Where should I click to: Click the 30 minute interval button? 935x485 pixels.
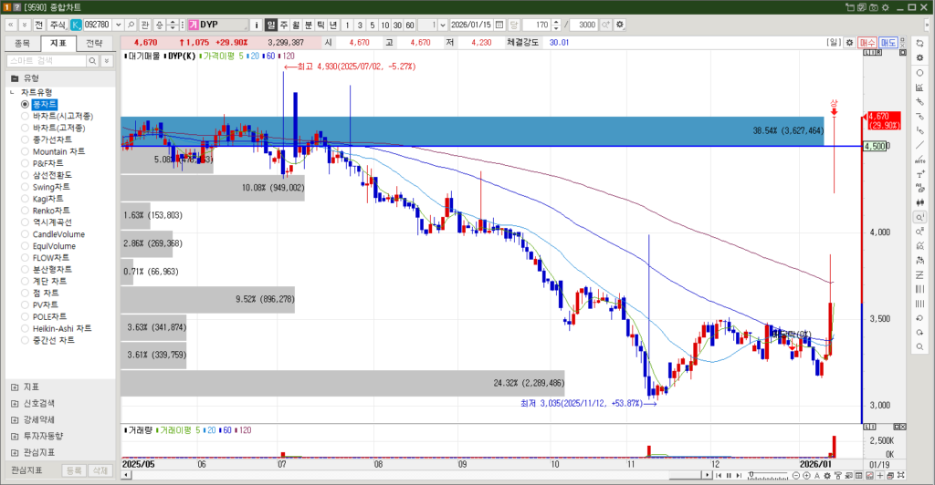(397, 25)
